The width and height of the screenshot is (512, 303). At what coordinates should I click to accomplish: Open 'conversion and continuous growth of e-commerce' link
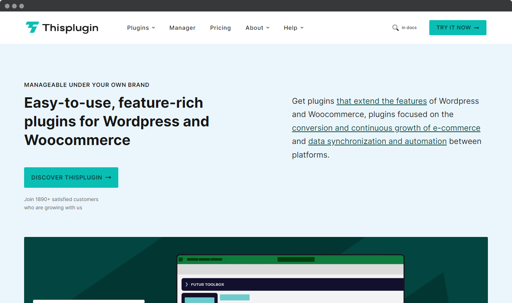[386, 128]
